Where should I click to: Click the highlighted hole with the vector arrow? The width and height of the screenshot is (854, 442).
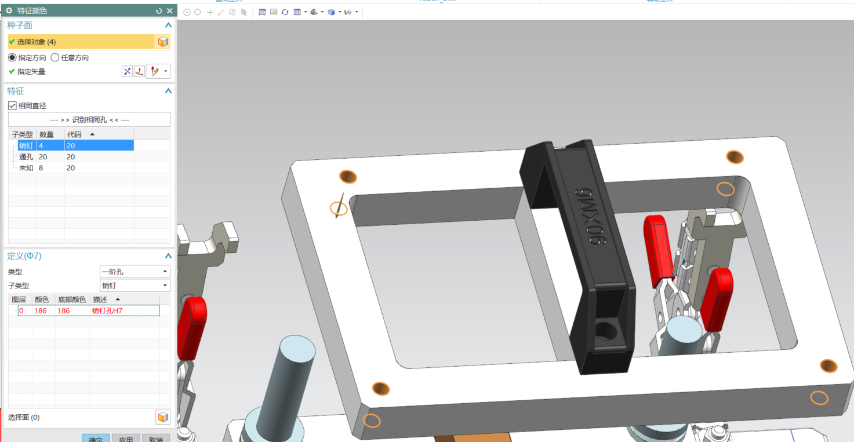tap(339, 208)
